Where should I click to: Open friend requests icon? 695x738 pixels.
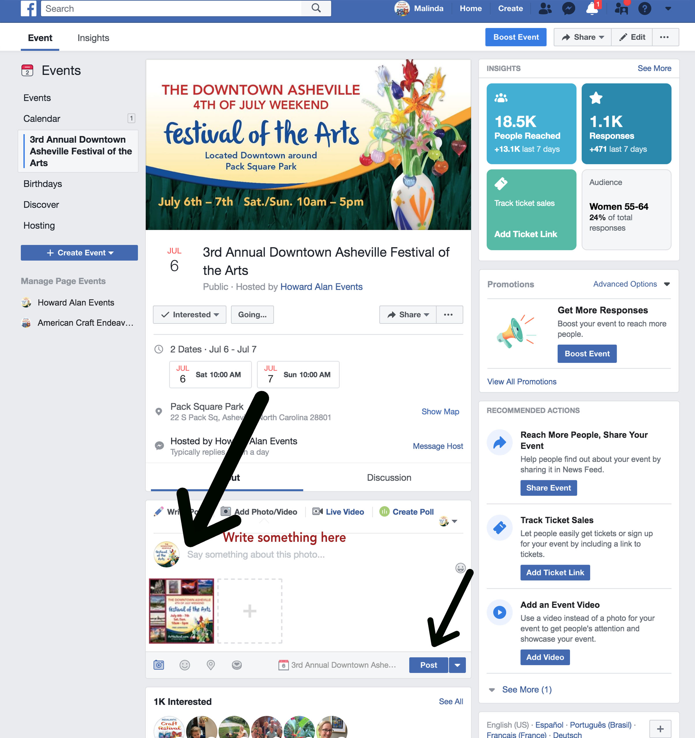pos(545,8)
